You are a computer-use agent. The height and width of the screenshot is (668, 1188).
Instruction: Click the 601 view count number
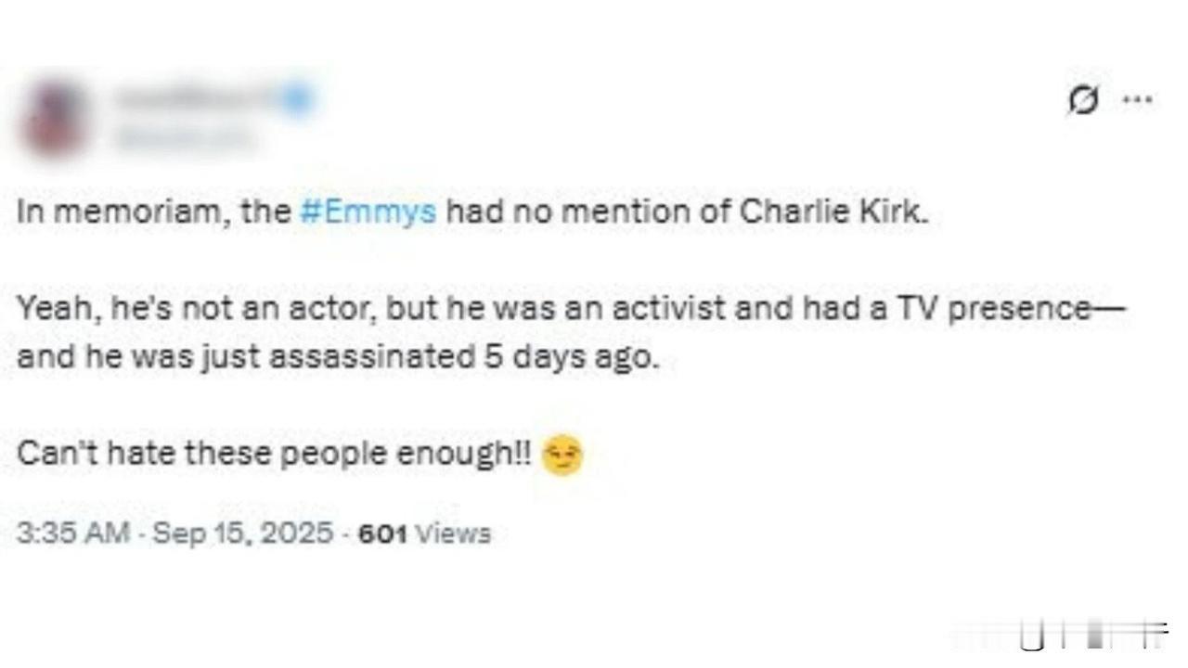tap(382, 533)
